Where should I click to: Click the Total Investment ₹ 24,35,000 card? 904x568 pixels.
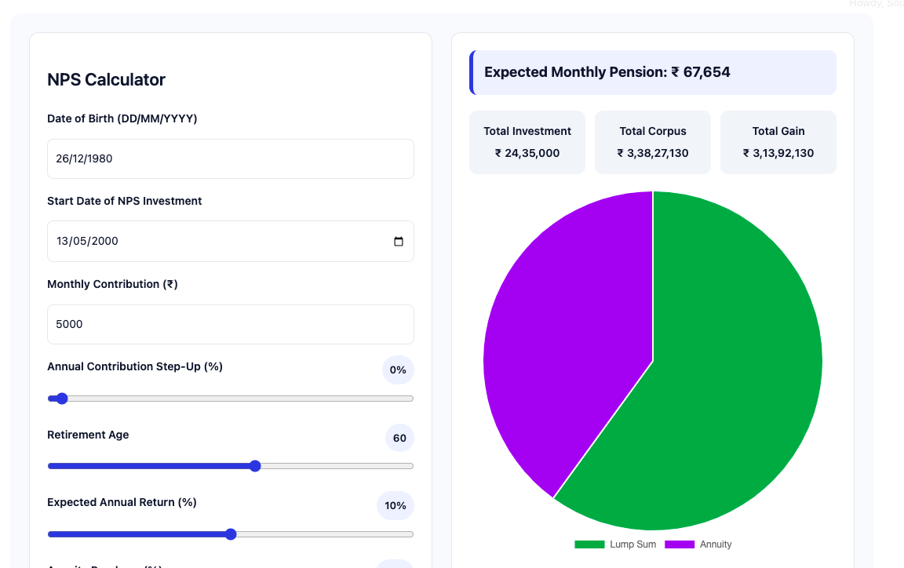click(527, 142)
